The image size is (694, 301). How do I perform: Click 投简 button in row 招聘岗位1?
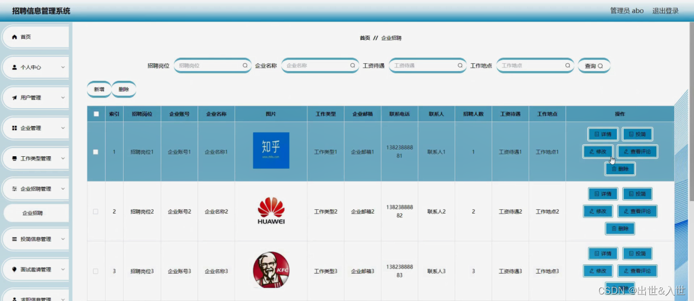coord(637,134)
